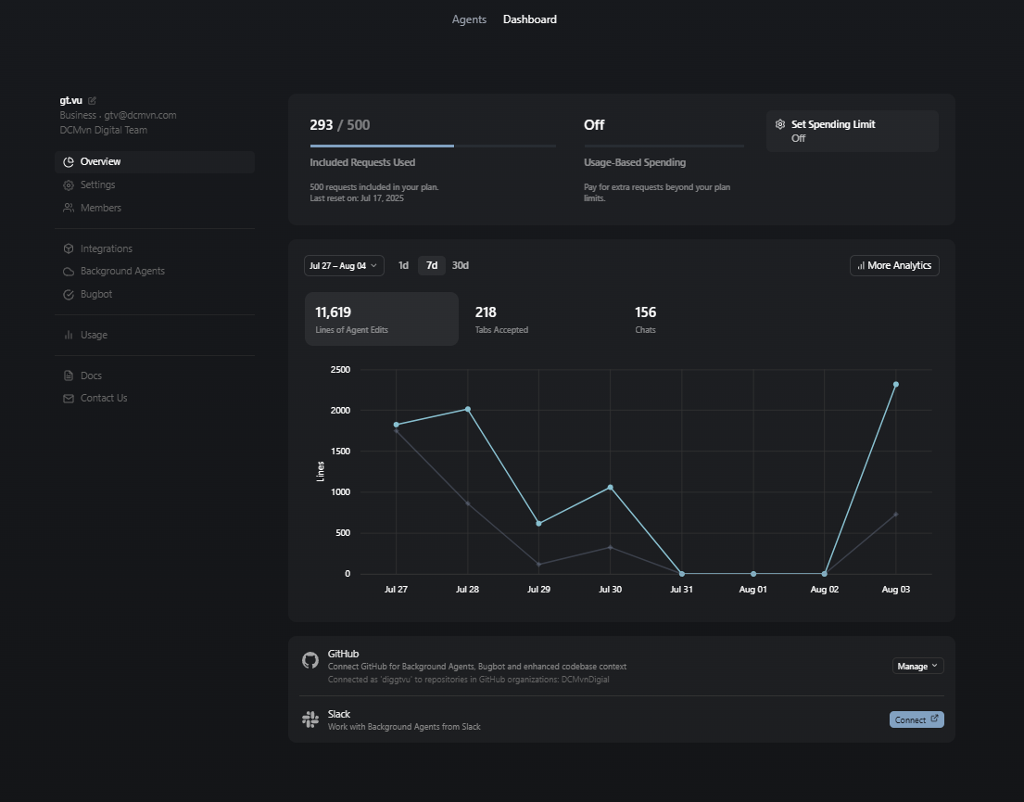Click the edit pencil icon beside gt.vu
The height and width of the screenshot is (802, 1024).
(92, 100)
